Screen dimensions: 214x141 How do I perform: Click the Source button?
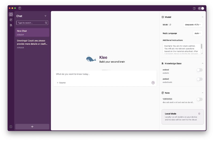pyautogui.click(x=61, y=83)
